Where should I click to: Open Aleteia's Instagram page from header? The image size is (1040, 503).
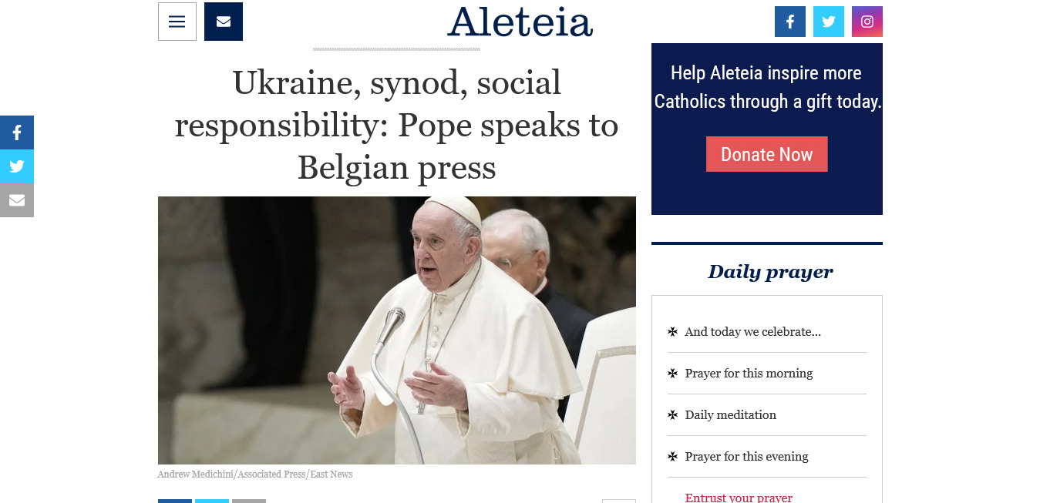tap(867, 22)
